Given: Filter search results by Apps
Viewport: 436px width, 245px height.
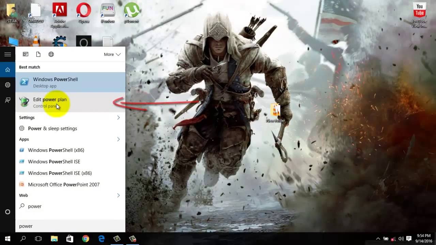Looking at the screenshot, I should tap(26, 54).
